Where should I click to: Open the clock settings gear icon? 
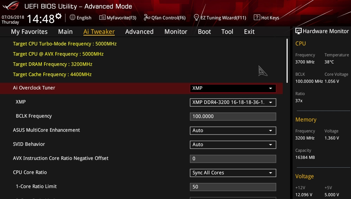click(58, 16)
